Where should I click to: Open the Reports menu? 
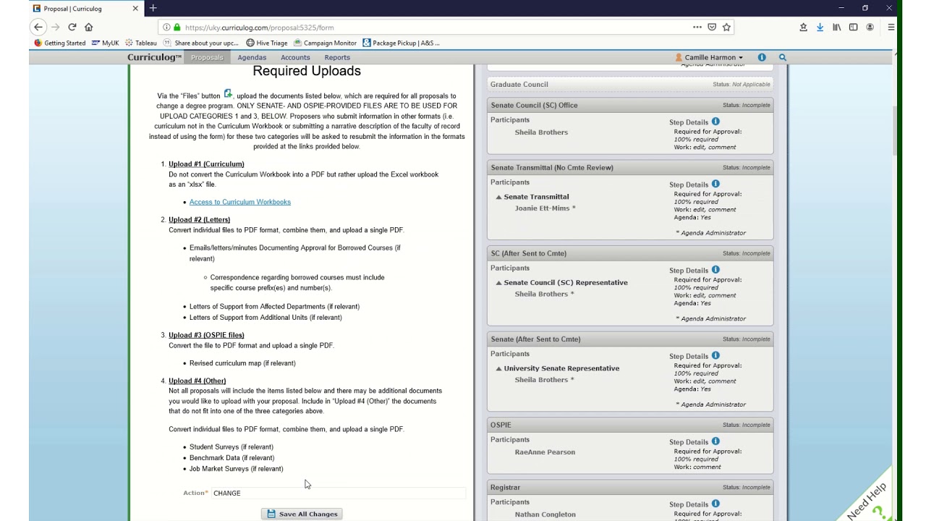337,57
